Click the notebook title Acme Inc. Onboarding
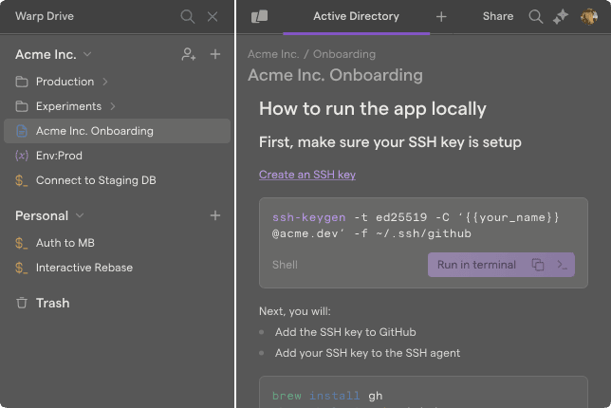The height and width of the screenshot is (408, 611). (x=335, y=75)
